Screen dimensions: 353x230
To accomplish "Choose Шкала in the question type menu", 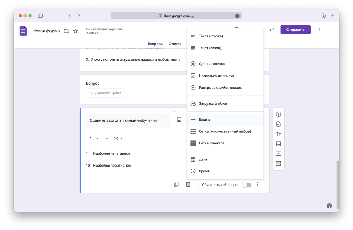I will click(x=204, y=120).
